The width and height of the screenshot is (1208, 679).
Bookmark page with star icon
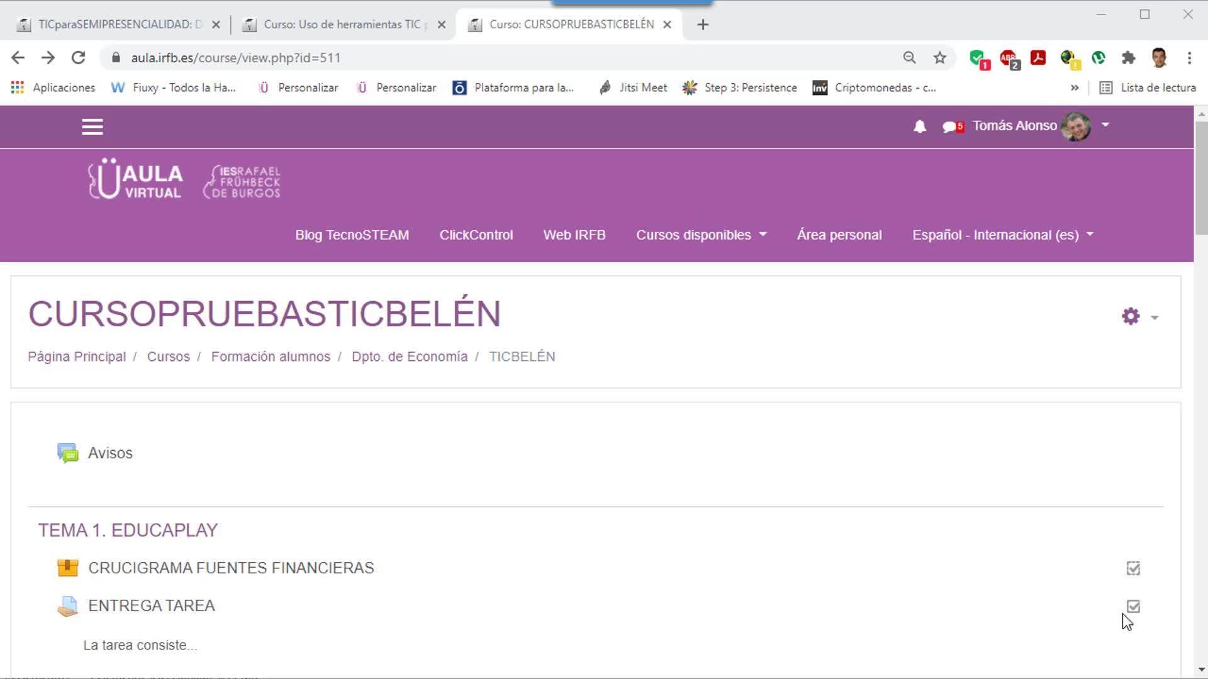pos(939,58)
